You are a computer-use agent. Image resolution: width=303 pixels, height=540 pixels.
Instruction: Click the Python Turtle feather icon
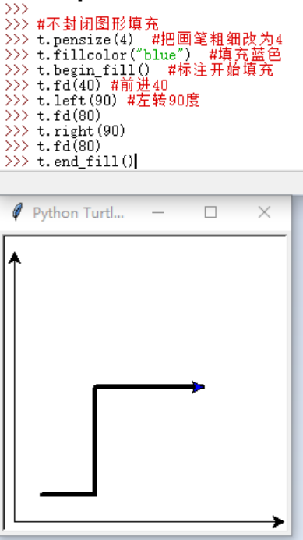[18, 211]
